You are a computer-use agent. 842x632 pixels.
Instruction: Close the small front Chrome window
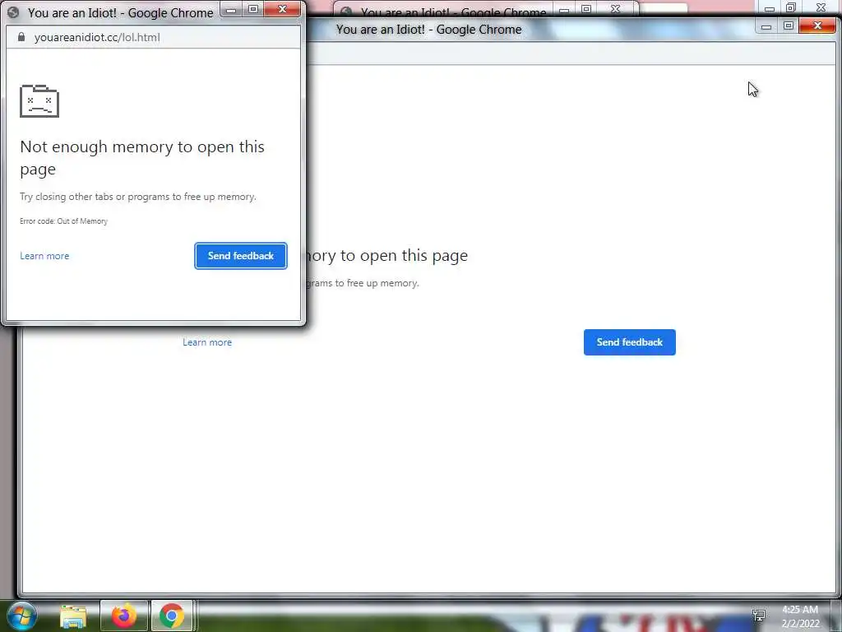pos(283,9)
